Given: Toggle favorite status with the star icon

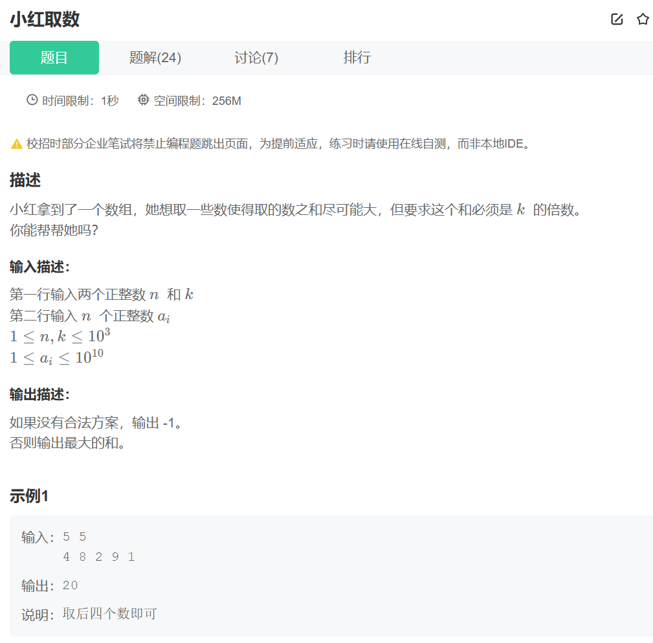Looking at the screenshot, I should pyautogui.click(x=643, y=19).
